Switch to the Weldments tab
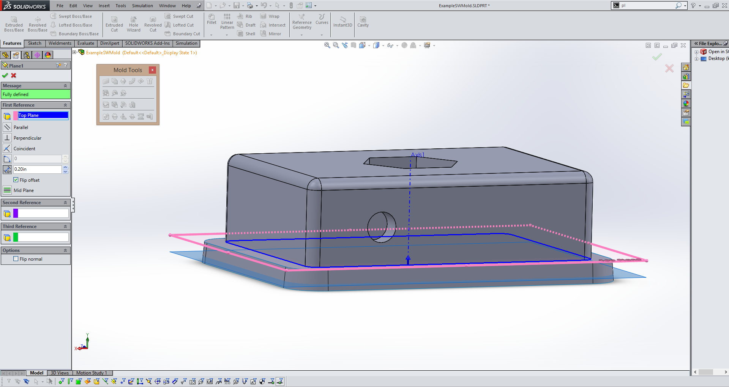This screenshot has width=729, height=387. [60, 43]
